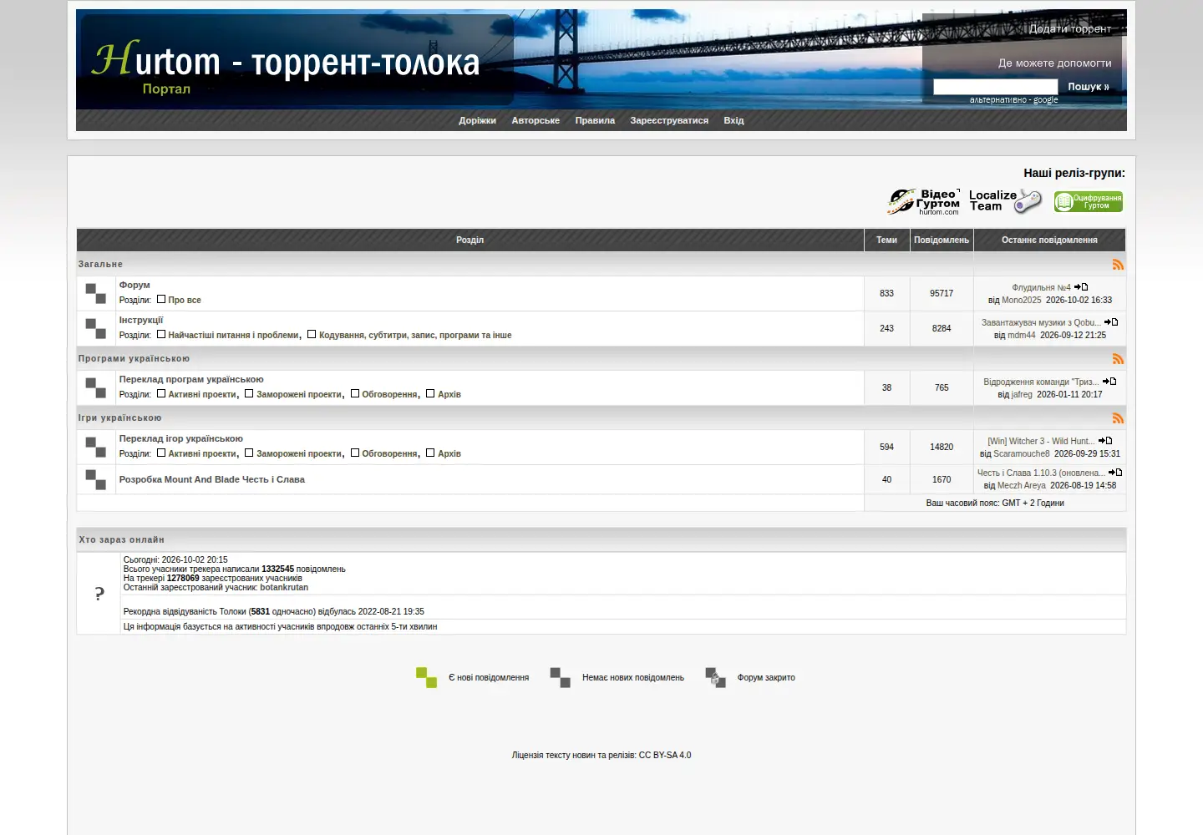Open Найчастіші питання і проблеми subforum
The image size is (1203, 835).
pyautogui.click(x=233, y=336)
